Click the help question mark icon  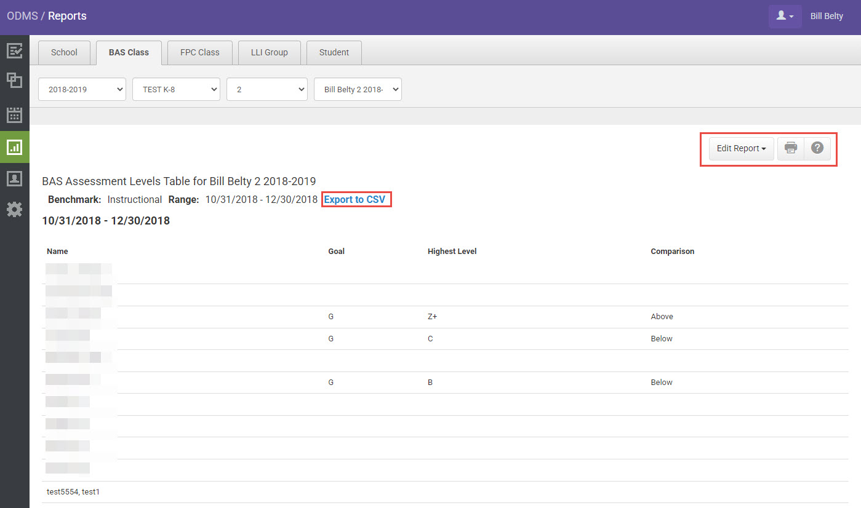point(817,148)
